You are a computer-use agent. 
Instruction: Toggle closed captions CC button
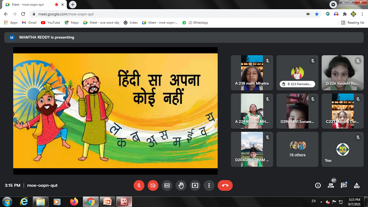(x=167, y=186)
